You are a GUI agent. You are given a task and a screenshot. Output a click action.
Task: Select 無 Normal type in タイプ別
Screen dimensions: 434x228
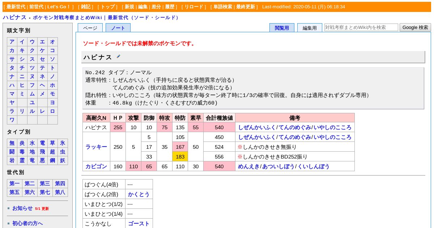click(x=12, y=143)
